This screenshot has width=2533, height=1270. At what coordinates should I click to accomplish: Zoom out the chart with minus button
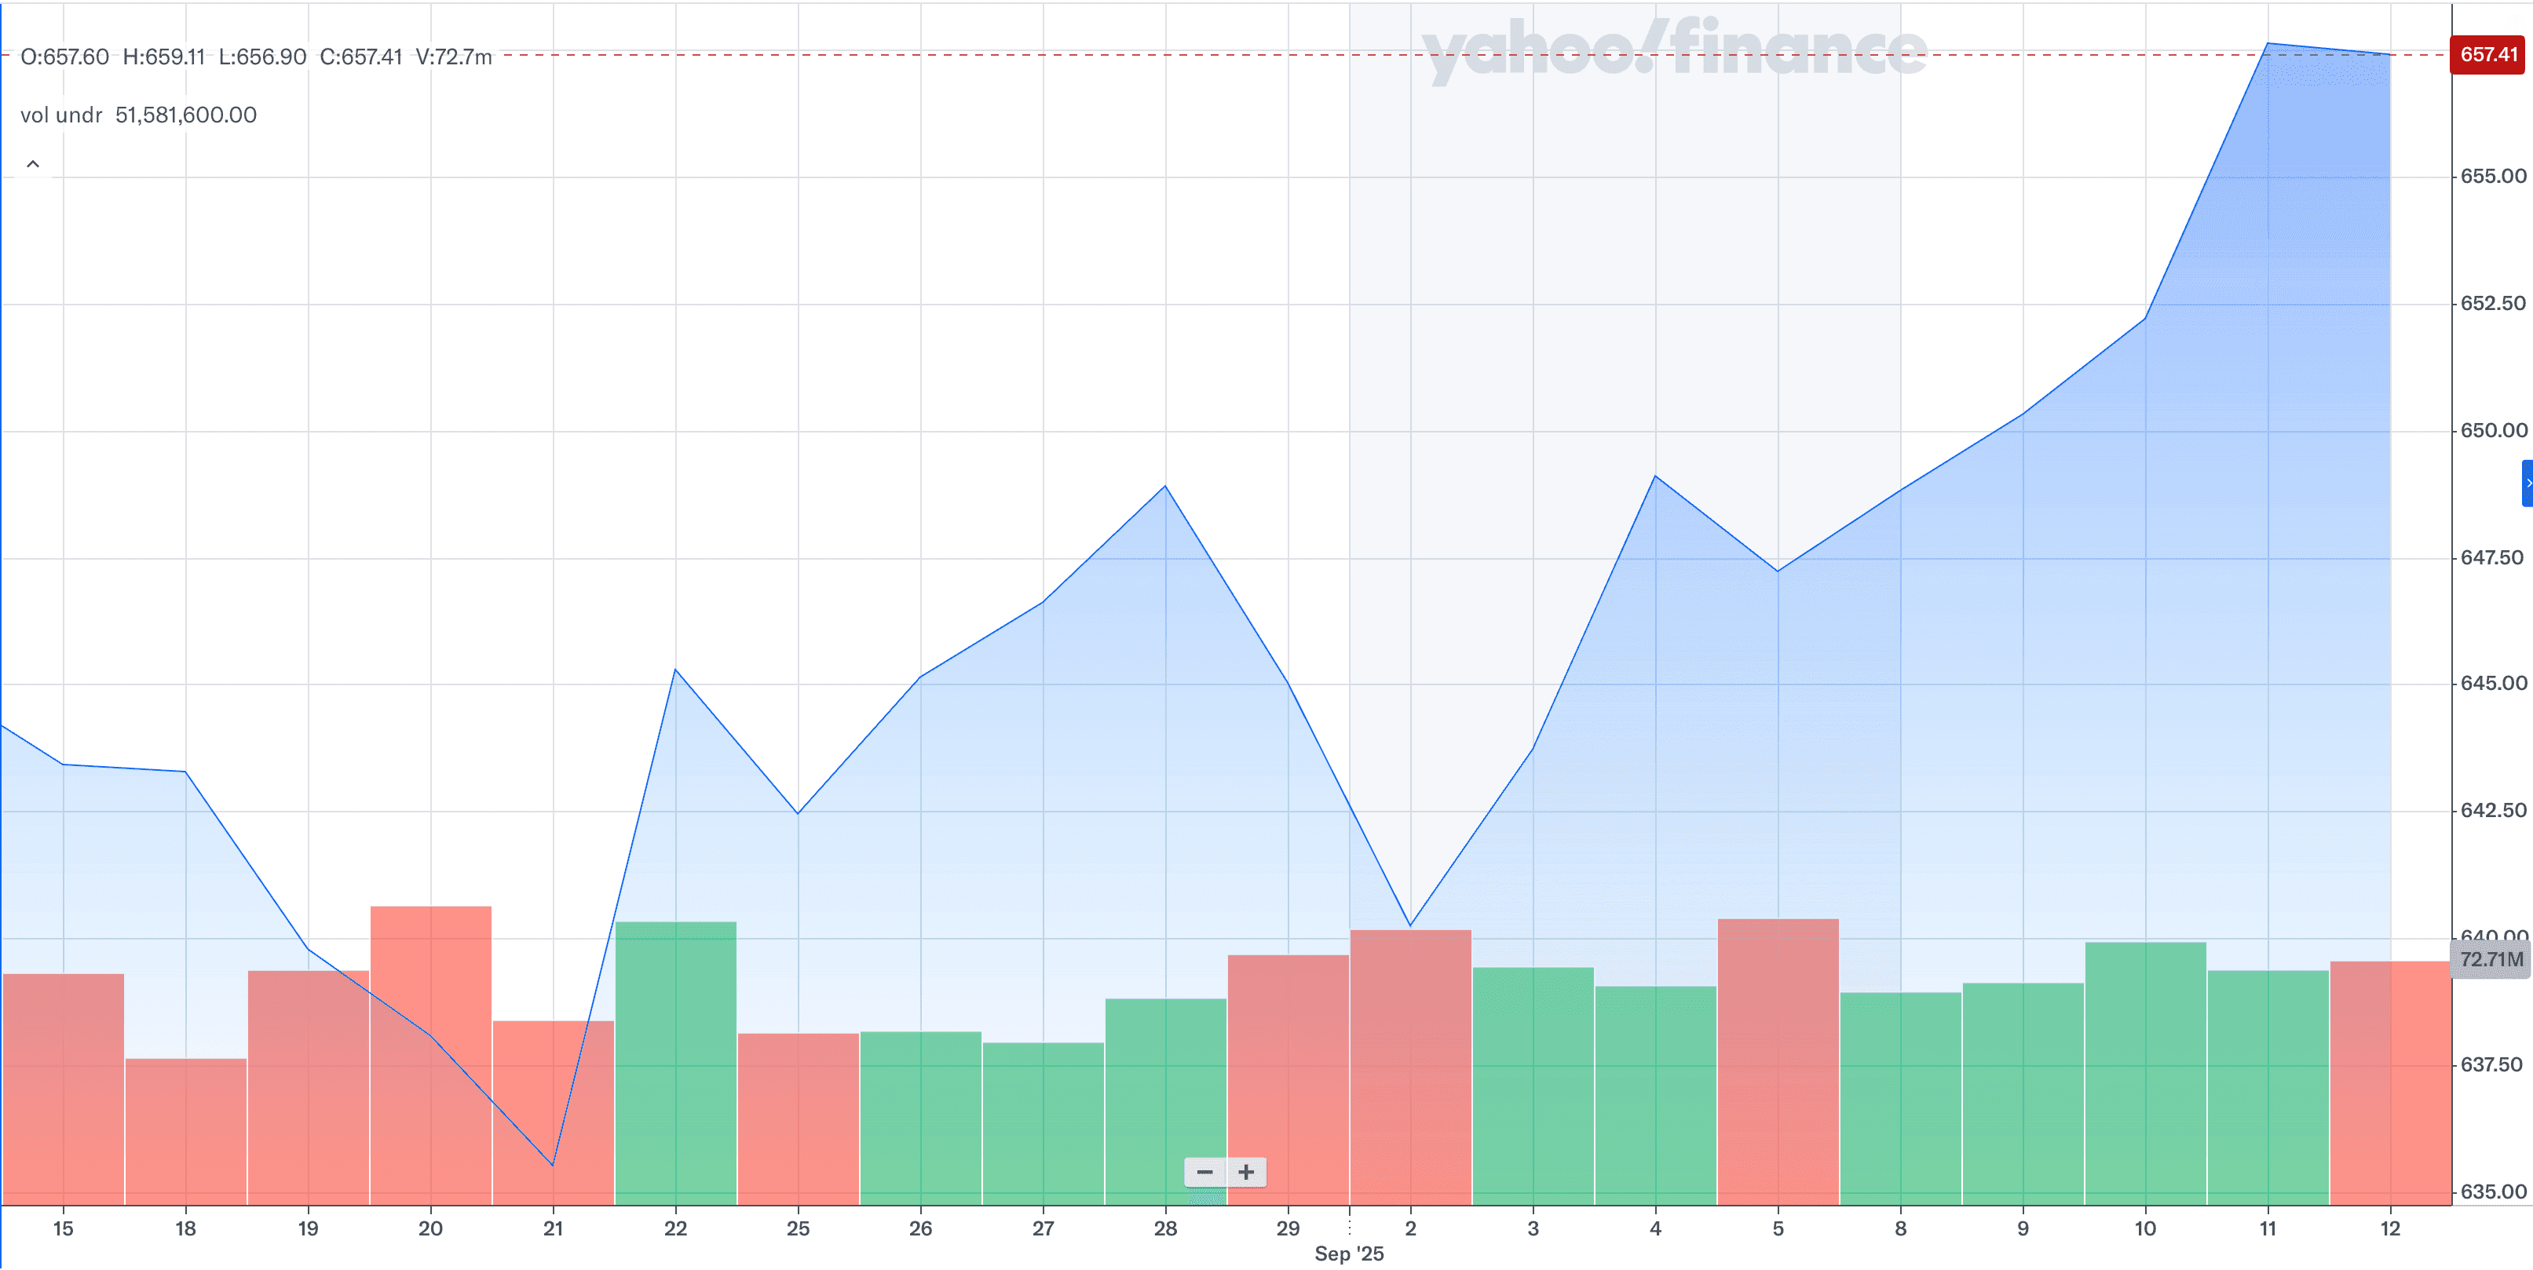pos(1204,1172)
